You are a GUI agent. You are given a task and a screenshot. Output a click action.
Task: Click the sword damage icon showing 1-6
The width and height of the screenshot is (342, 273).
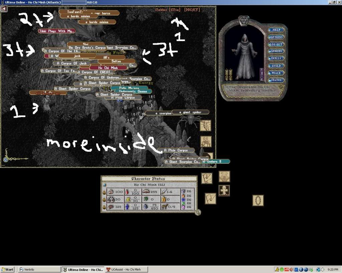pos(164,192)
